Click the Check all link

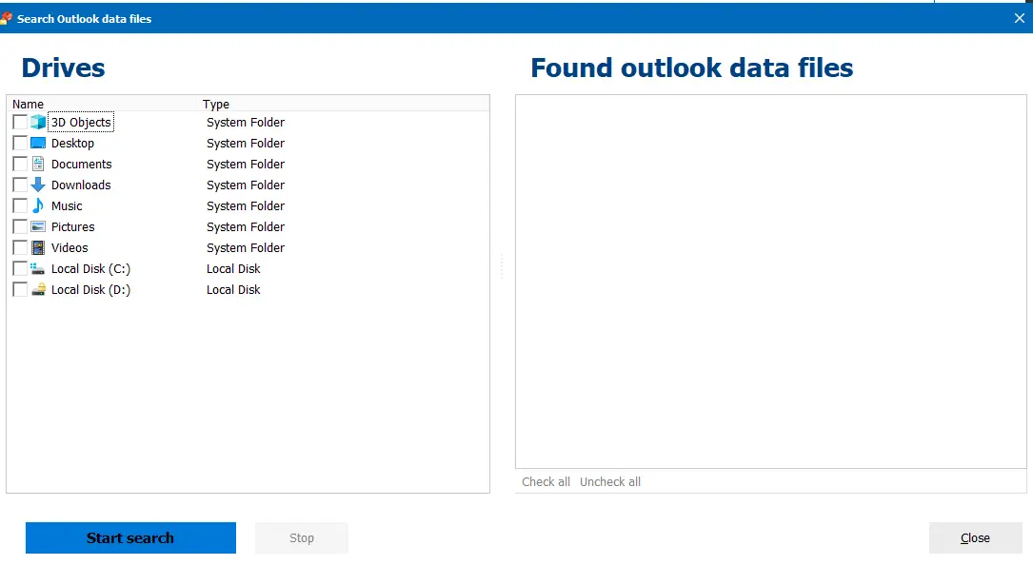pyautogui.click(x=545, y=481)
